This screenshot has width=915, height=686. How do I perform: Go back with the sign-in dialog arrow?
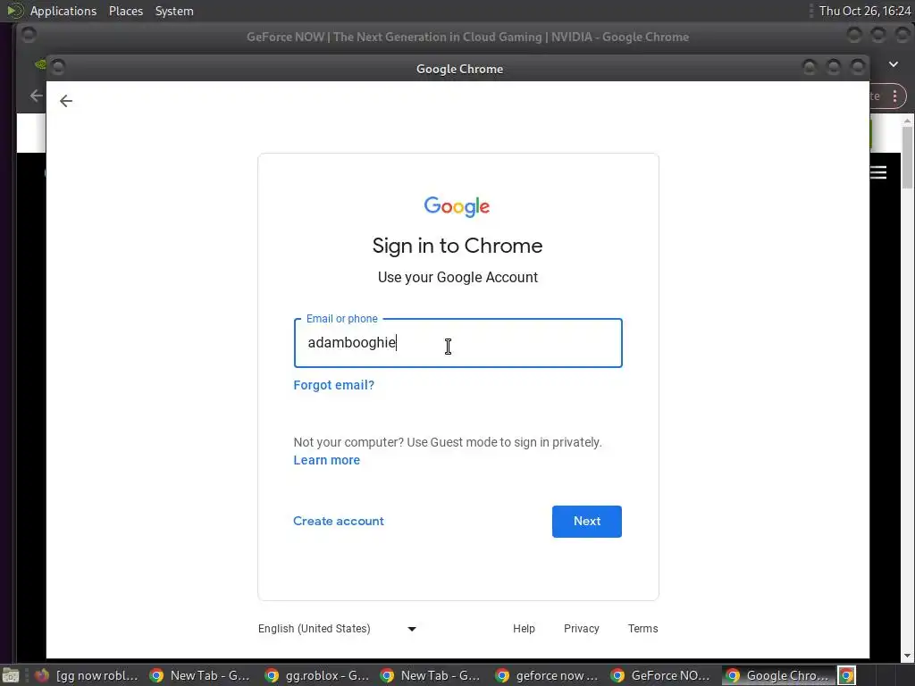66,101
